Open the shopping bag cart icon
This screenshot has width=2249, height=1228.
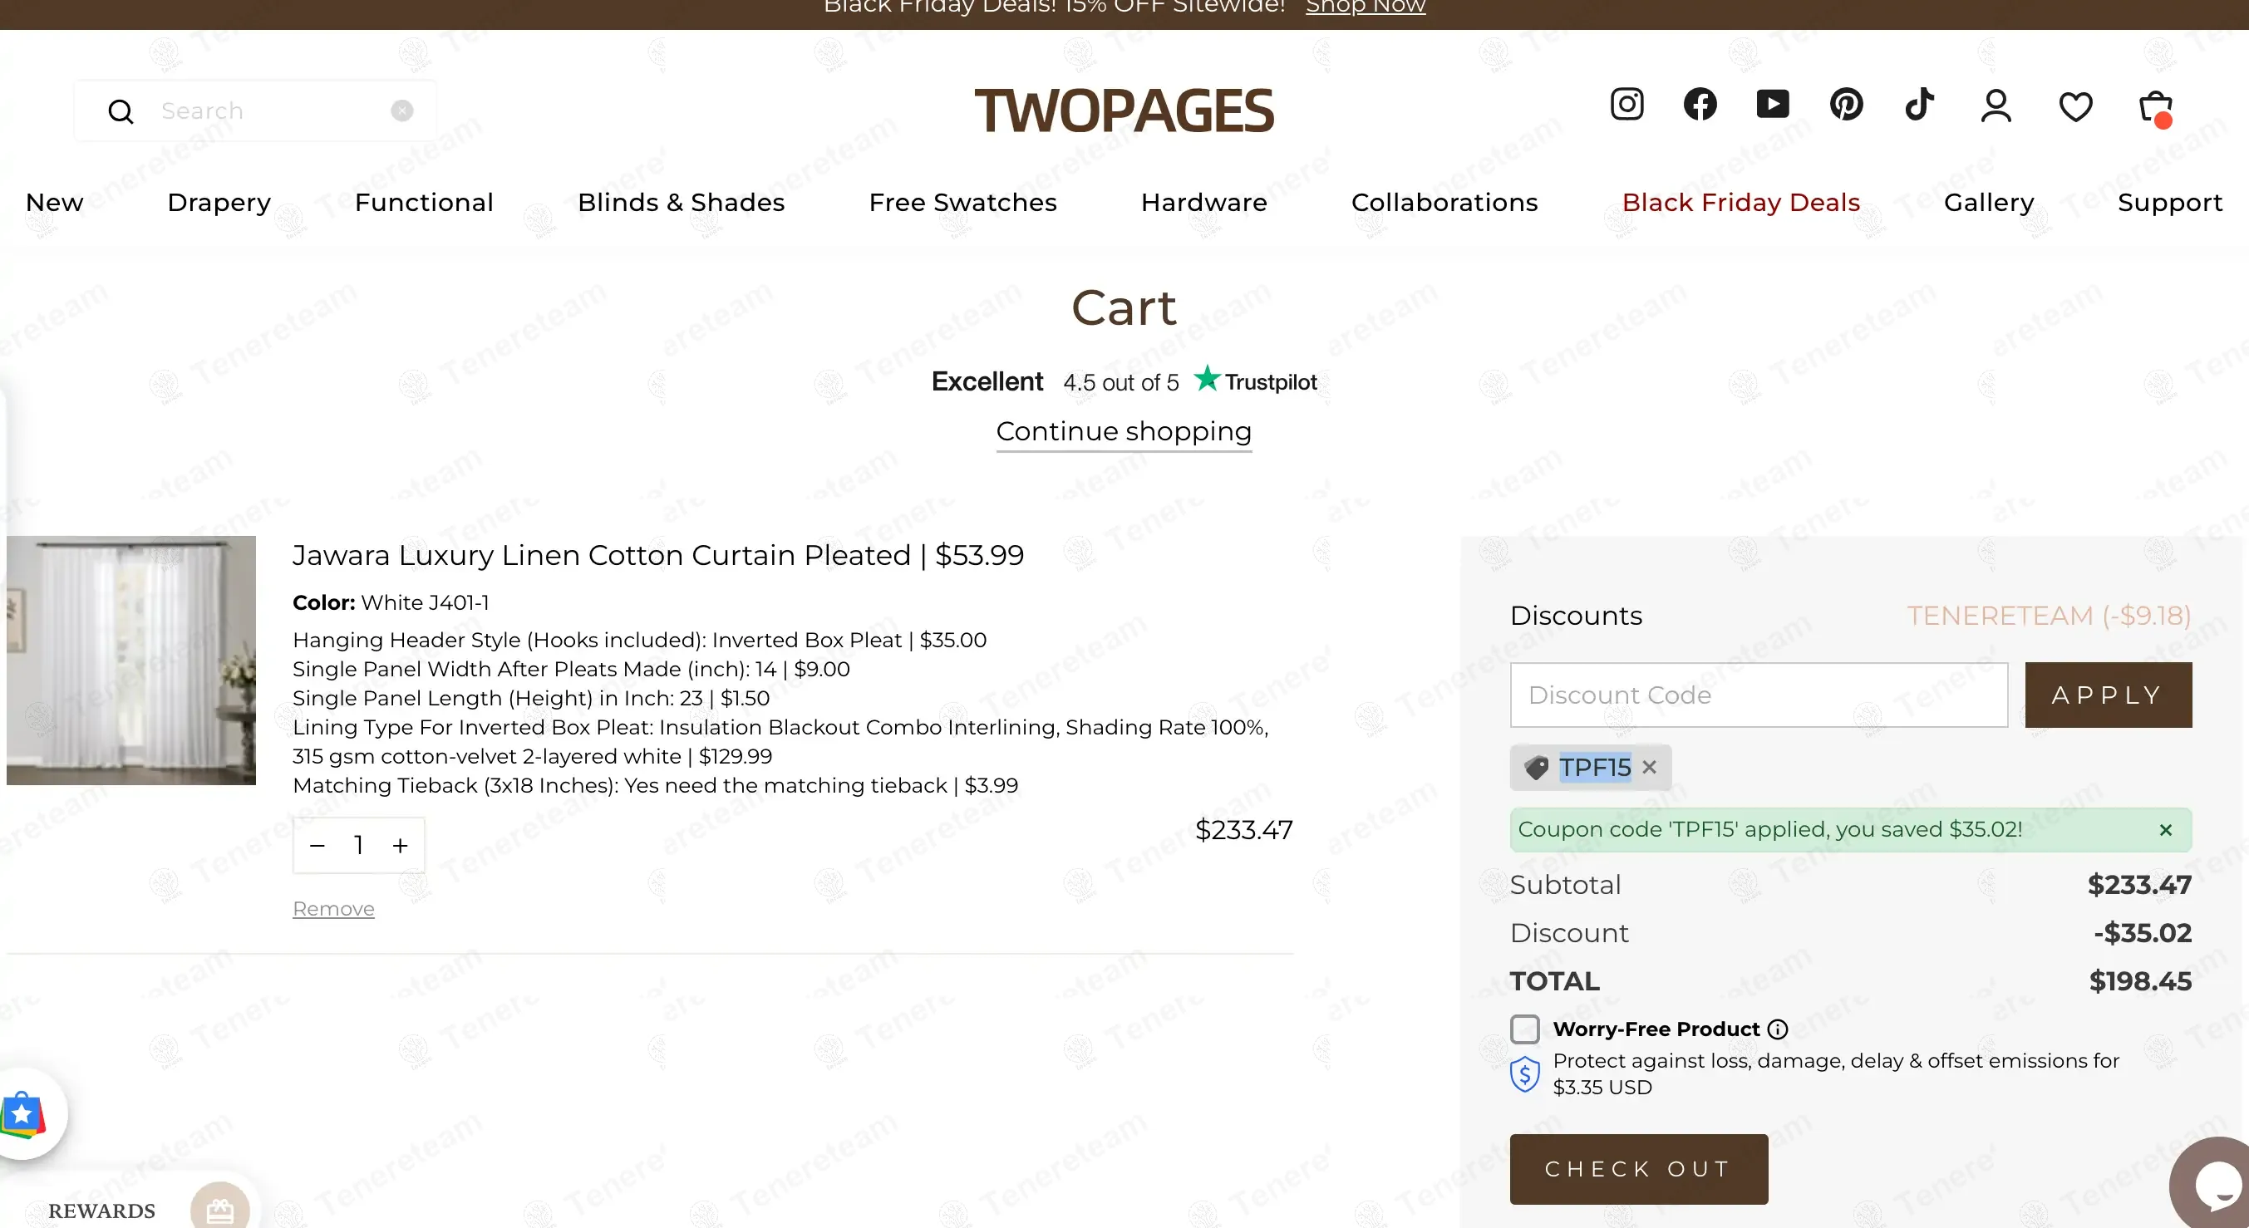point(2155,107)
